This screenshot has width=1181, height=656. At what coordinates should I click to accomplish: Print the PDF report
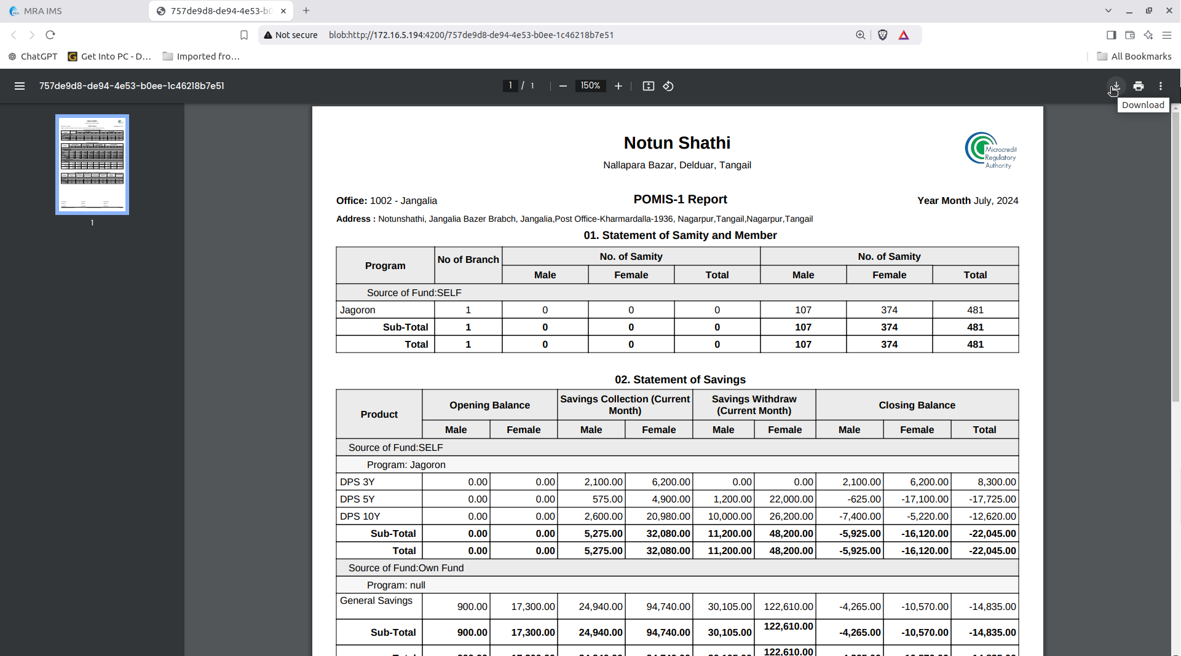coord(1139,86)
